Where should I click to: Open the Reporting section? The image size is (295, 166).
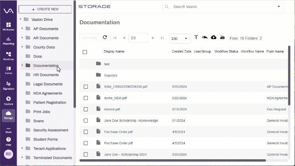[x=8, y=41]
